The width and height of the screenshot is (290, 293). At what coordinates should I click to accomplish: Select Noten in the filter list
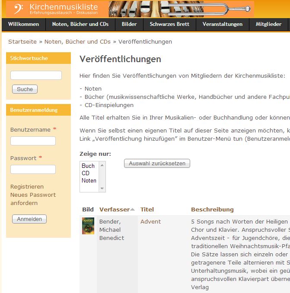[x=89, y=181]
